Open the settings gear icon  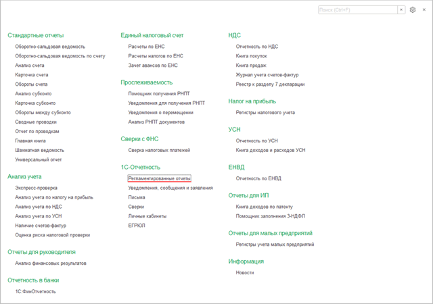coord(413,10)
